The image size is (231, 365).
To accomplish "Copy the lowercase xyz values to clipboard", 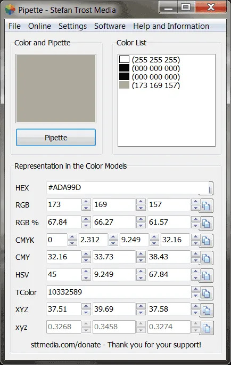I will pos(206,328).
